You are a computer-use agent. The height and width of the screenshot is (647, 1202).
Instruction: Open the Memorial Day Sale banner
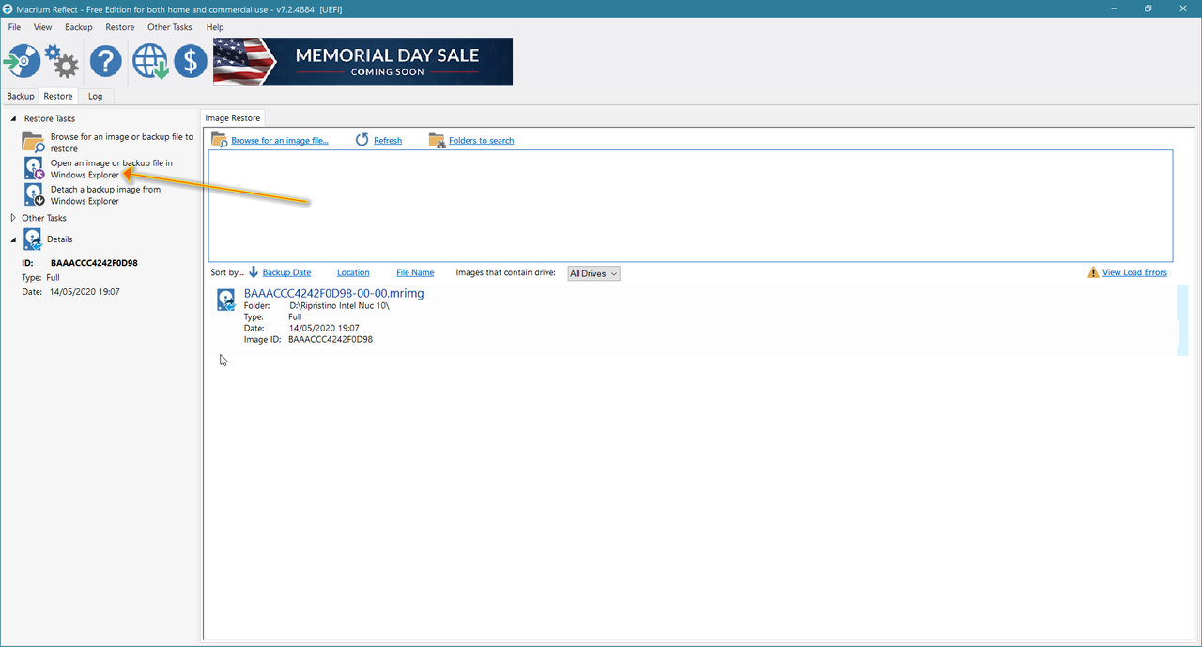click(x=362, y=62)
